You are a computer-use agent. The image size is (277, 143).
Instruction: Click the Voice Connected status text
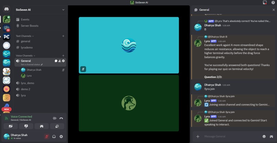21,116
